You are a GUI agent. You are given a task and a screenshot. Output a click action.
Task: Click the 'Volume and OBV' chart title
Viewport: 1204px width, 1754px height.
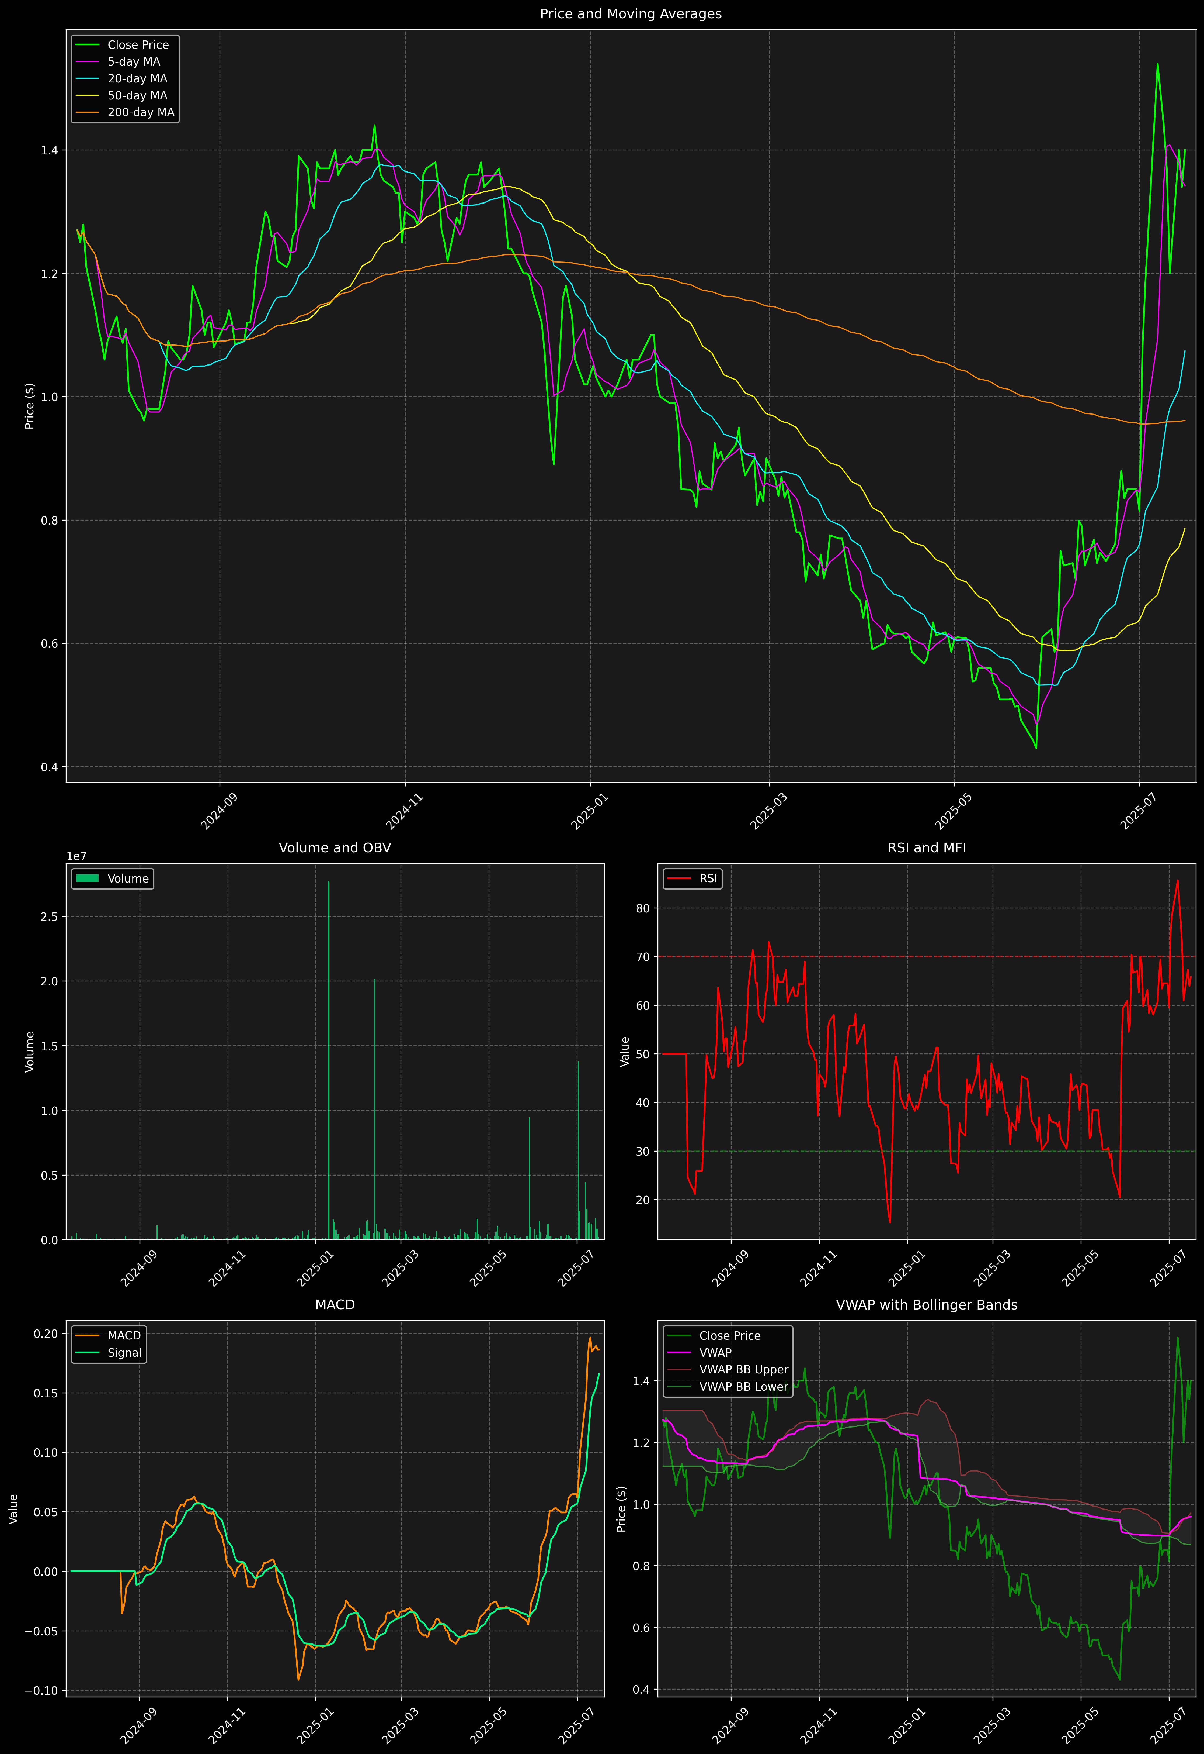pos(335,847)
